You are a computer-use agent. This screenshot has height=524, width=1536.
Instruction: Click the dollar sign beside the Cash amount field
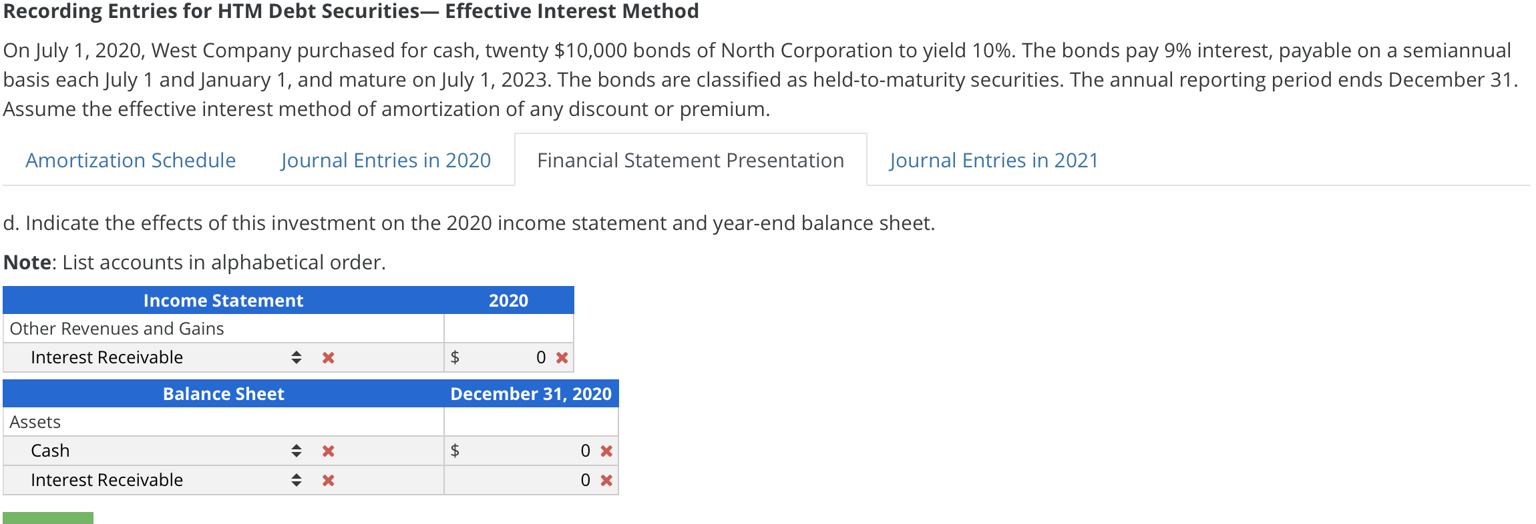(x=454, y=451)
